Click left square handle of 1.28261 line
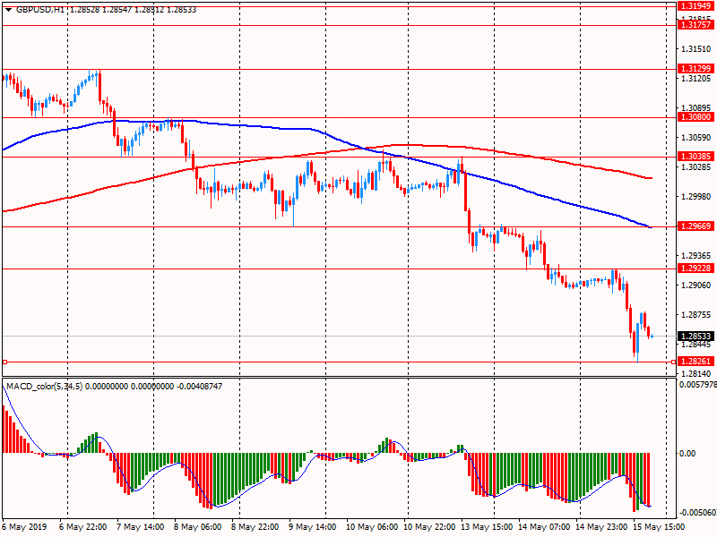 tap(4, 362)
